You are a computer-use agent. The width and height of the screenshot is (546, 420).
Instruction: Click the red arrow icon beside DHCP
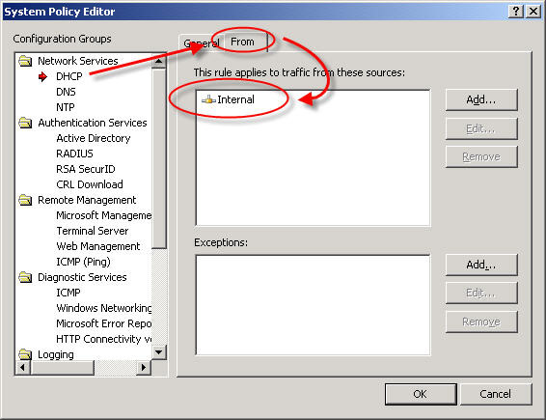tap(42, 76)
